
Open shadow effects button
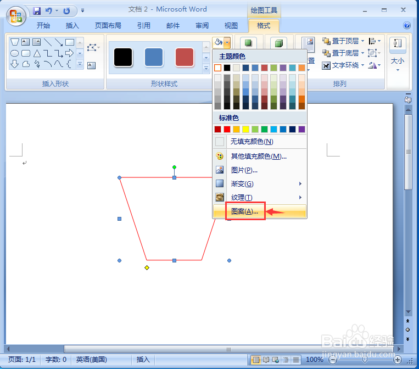pyautogui.click(x=248, y=43)
